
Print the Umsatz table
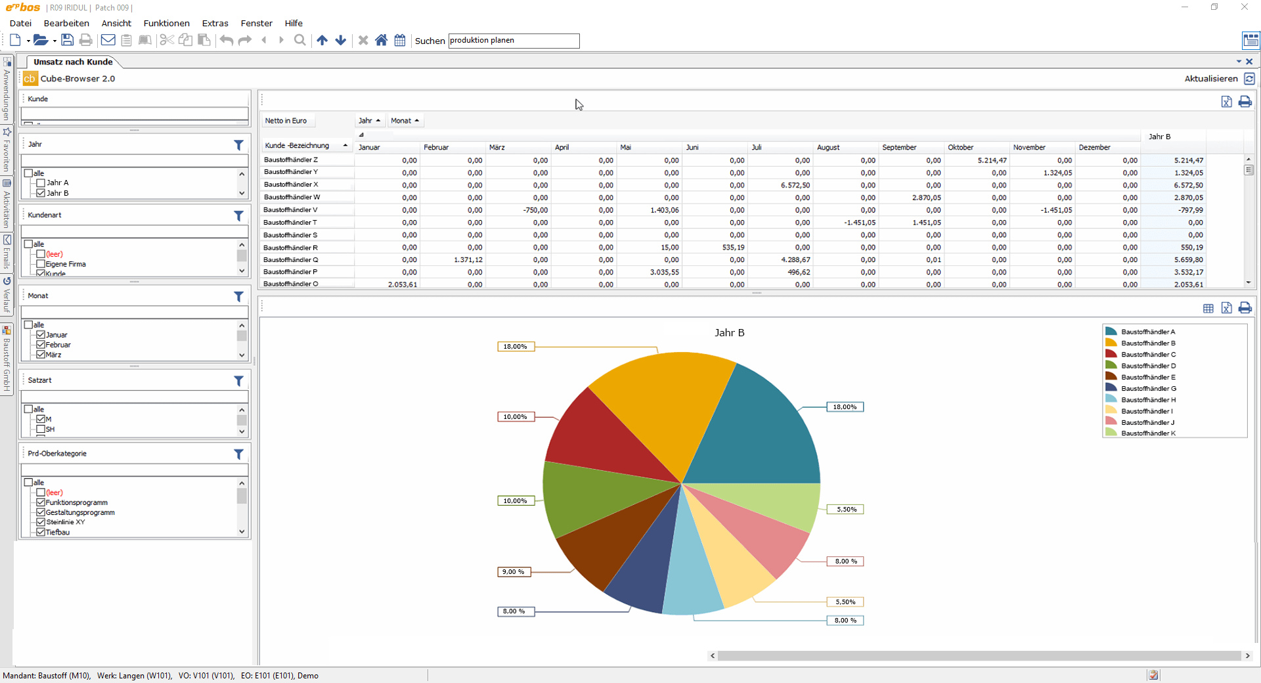pyautogui.click(x=1245, y=102)
